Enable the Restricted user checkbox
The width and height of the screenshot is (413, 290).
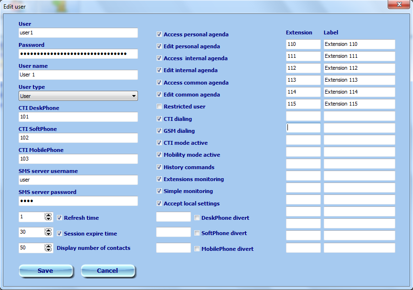pos(159,107)
